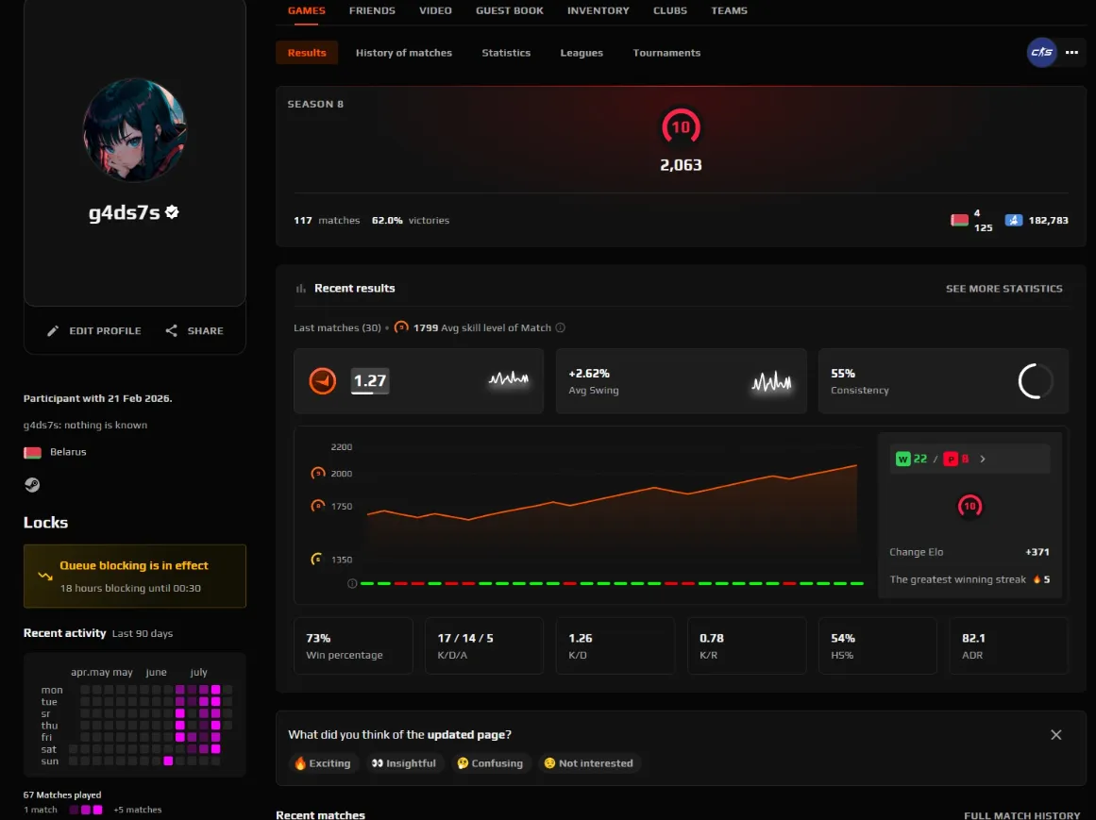
Task: Open the Tournaments sub-tab
Action: 666,53
